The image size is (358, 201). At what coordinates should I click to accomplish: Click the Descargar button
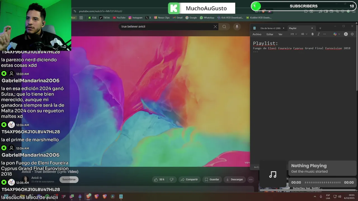click(x=234, y=180)
